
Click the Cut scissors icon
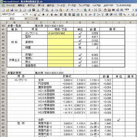tap(52, 10)
